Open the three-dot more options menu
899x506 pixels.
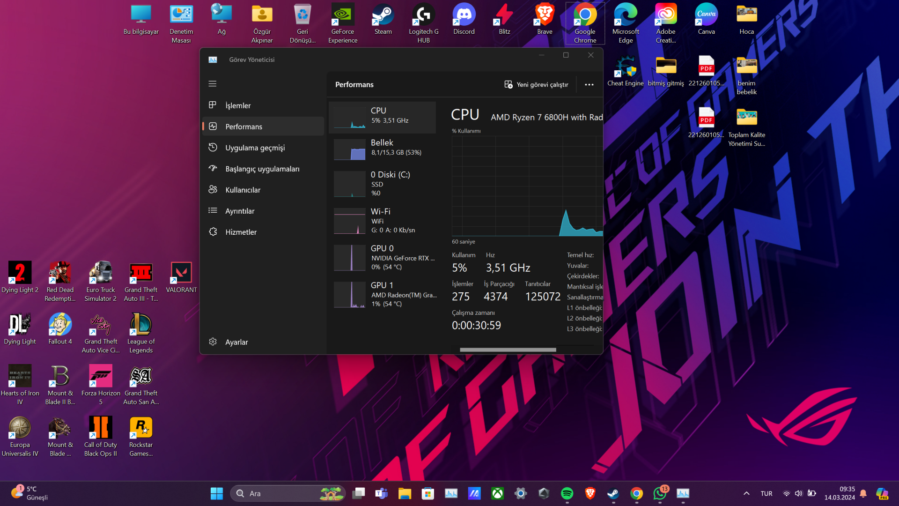[589, 85]
